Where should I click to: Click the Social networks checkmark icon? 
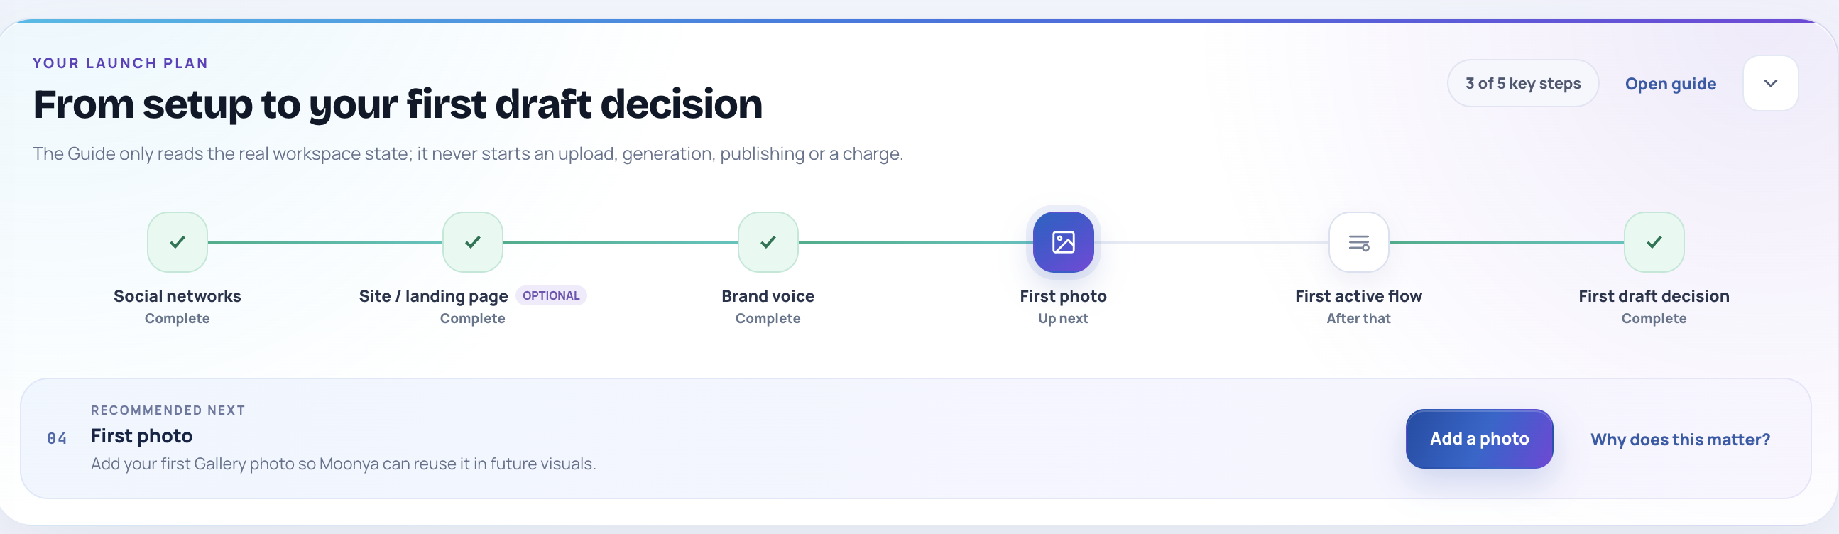[x=177, y=242]
